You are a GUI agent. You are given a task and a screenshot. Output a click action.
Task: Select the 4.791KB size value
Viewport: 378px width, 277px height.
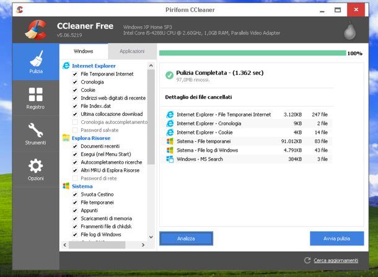click(292, 150)
